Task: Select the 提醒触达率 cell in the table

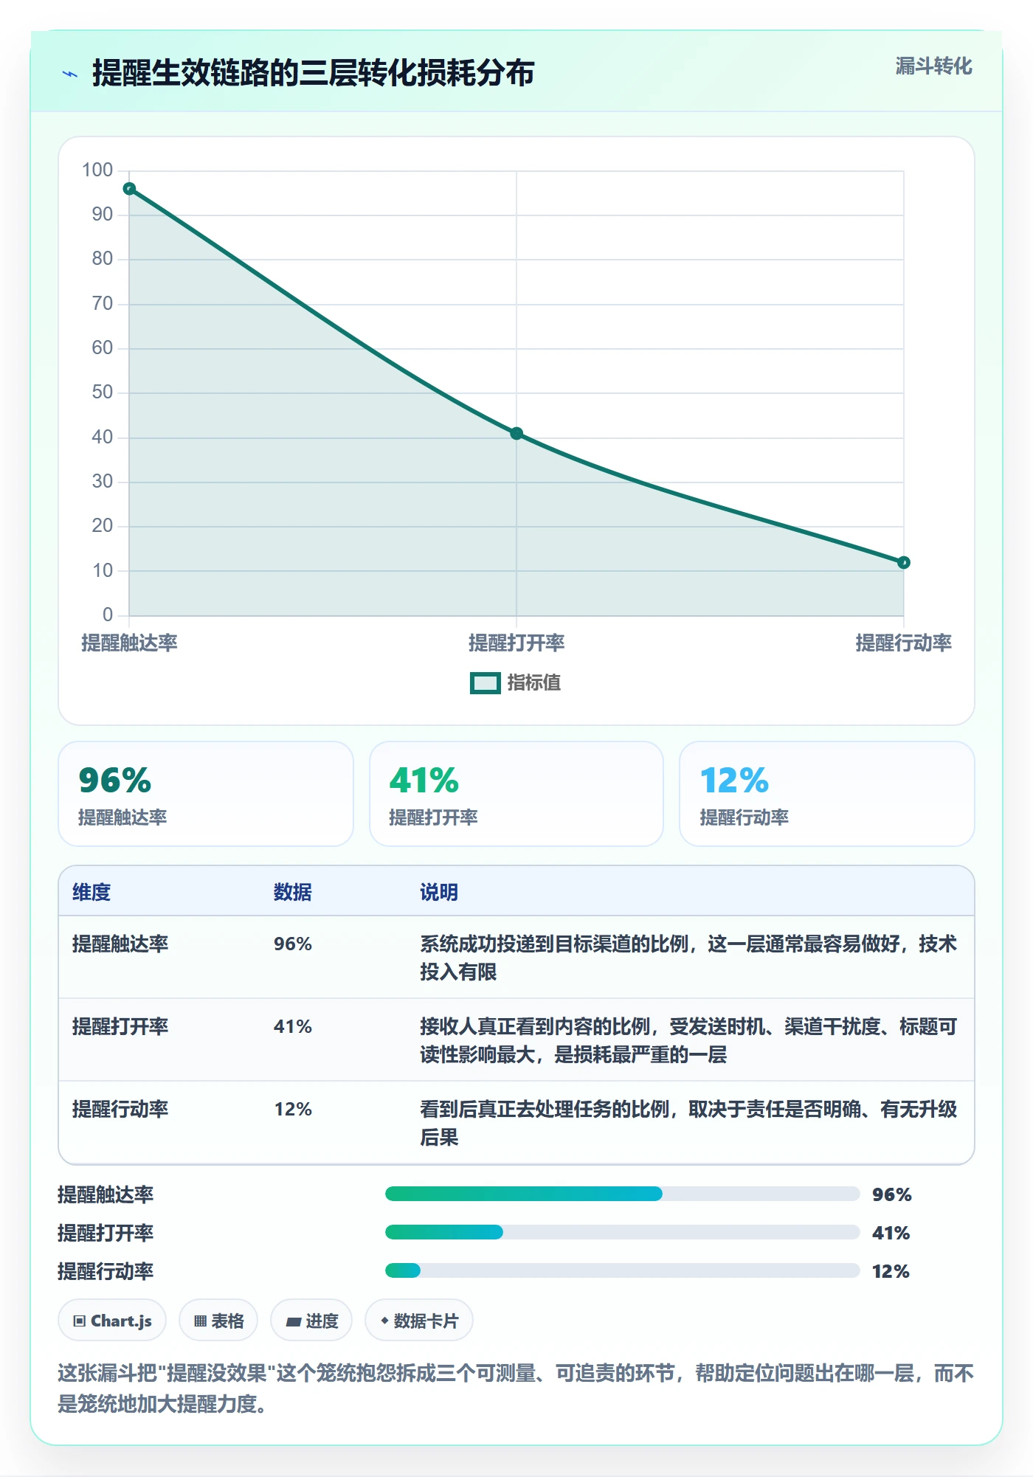Action: pos(120,944)
